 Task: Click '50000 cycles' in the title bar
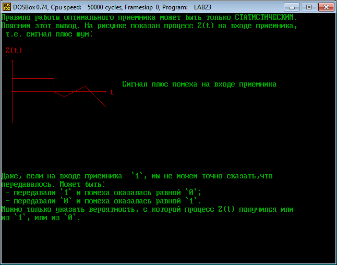[105, 7]
